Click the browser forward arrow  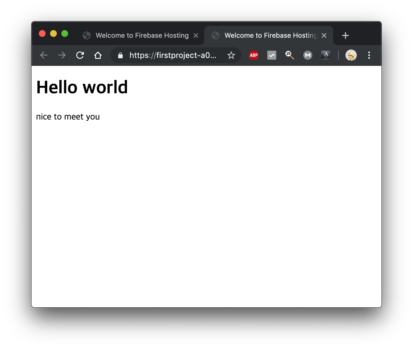(62, 55)
